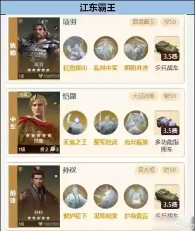Tap the 爱护臣下 skill icon of 孙权
Viewport: 195px width, 231px height.
pyautogui.click(x=75, y=196)
